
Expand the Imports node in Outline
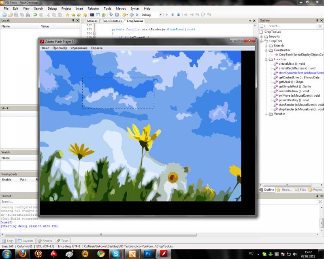pos(261,36)
